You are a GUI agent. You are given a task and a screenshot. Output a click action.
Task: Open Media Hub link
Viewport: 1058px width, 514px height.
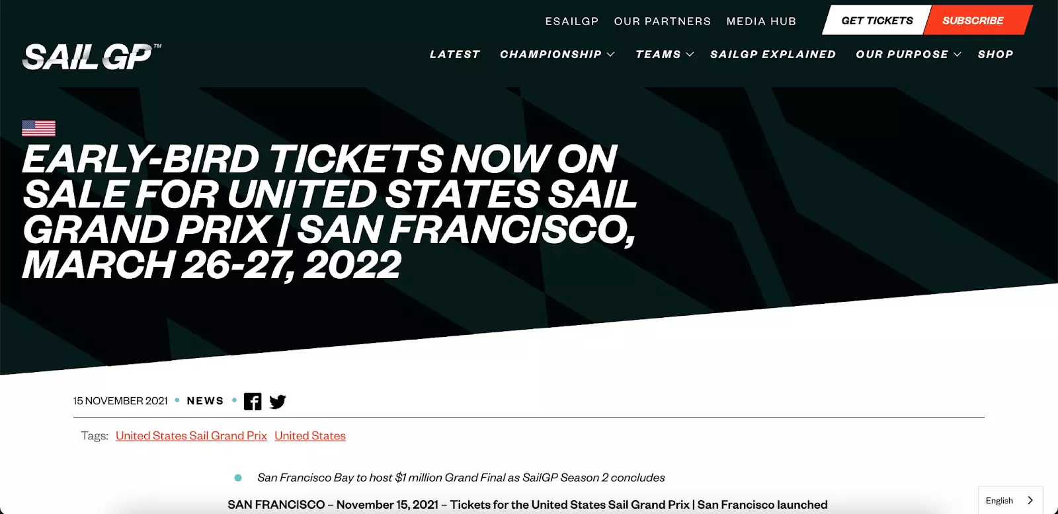762,21
